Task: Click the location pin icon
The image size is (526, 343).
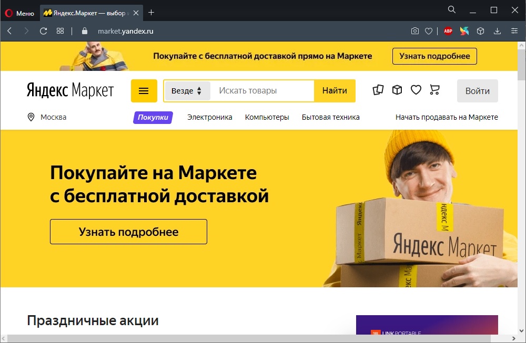Action: [31, 117]
